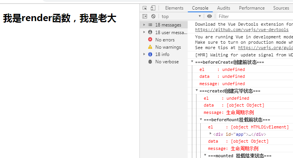Toggle the device toolbar icon
Viewport: 293px width, 158px height.
(x=153, y=8)
